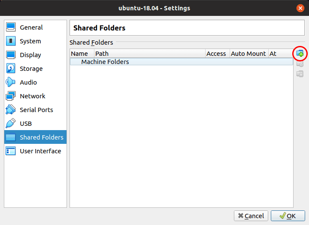Viewport: 309px width, 225px height.
Task: Click the greyed edit shared folder icon
Action: [300, 64]
